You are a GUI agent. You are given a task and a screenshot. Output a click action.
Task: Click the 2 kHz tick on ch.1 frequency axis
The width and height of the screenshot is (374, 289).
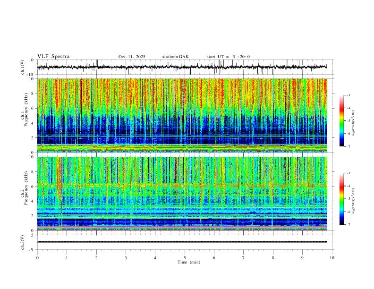pyautogui.click(x=33, y=137)
